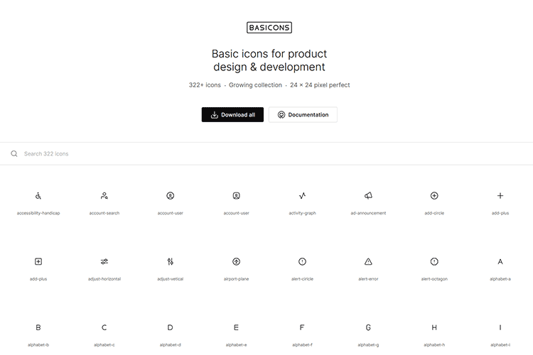
Task: Pick the alphabet-g letter icon
Action: (368, 327)
